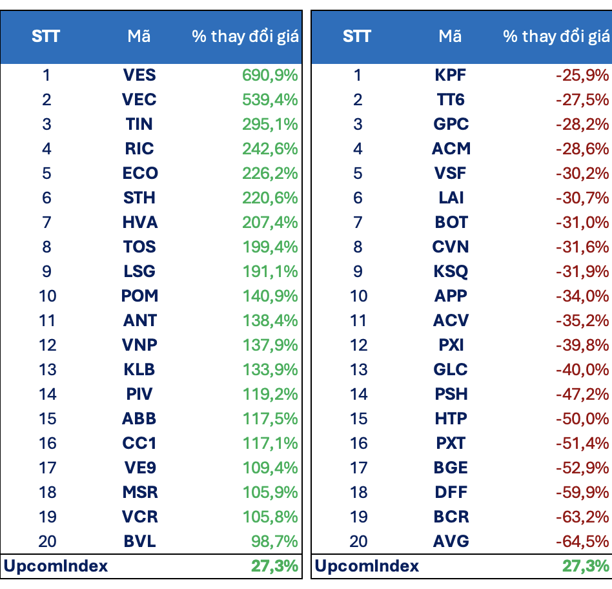The image size is (612, 589).
Task: Click the UpcomIndex label under the gainers table
Action: (56, 566)
